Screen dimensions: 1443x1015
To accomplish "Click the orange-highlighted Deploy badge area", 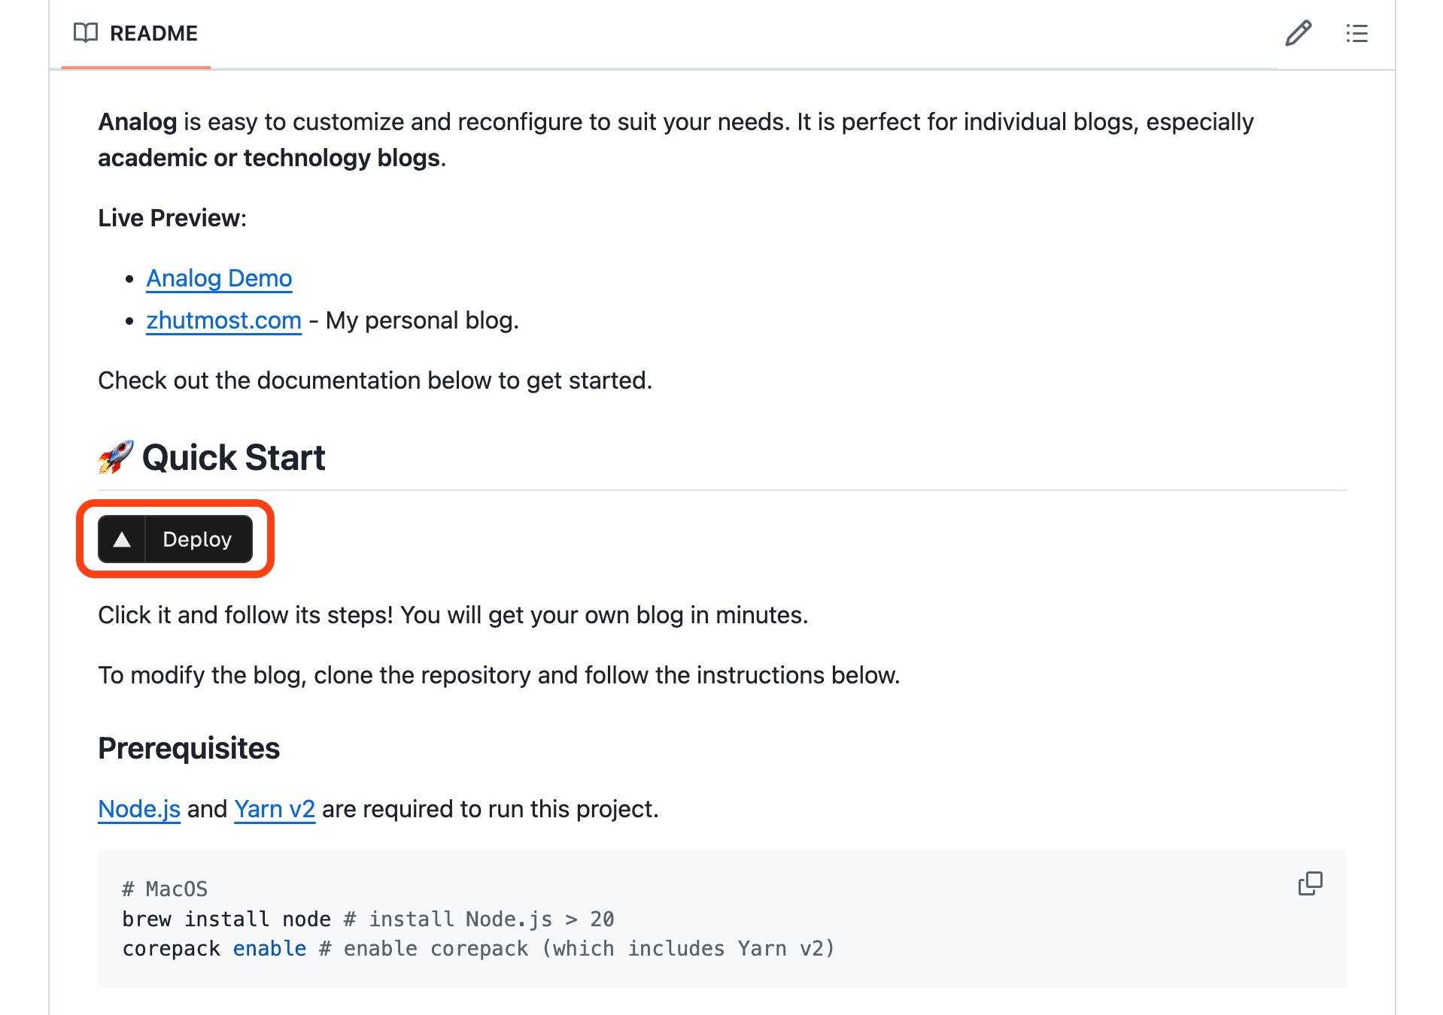I will 175,539.
